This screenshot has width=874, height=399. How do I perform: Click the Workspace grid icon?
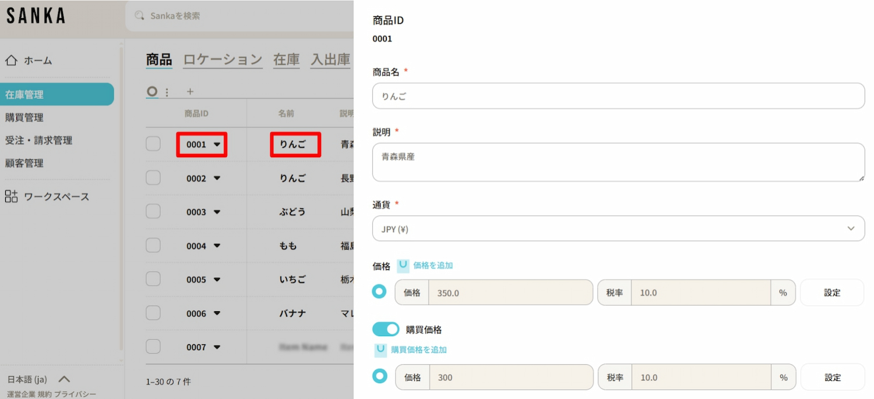tap(11, 197)
